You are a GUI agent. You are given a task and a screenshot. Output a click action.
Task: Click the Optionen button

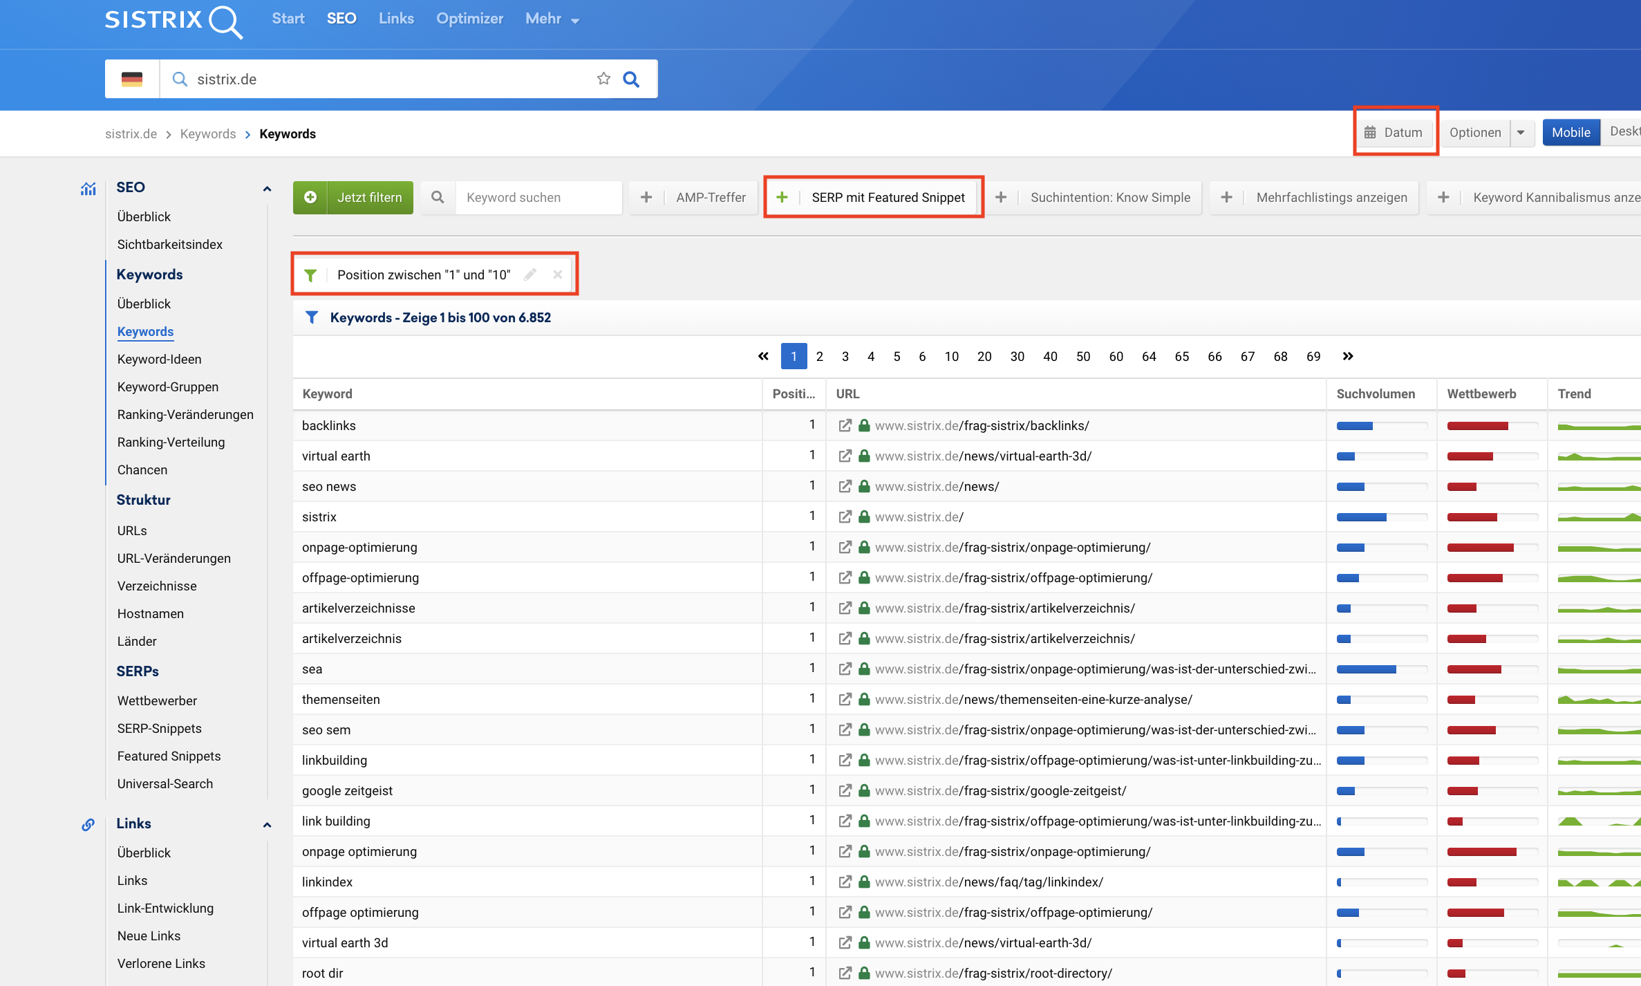pos(1475,132)
